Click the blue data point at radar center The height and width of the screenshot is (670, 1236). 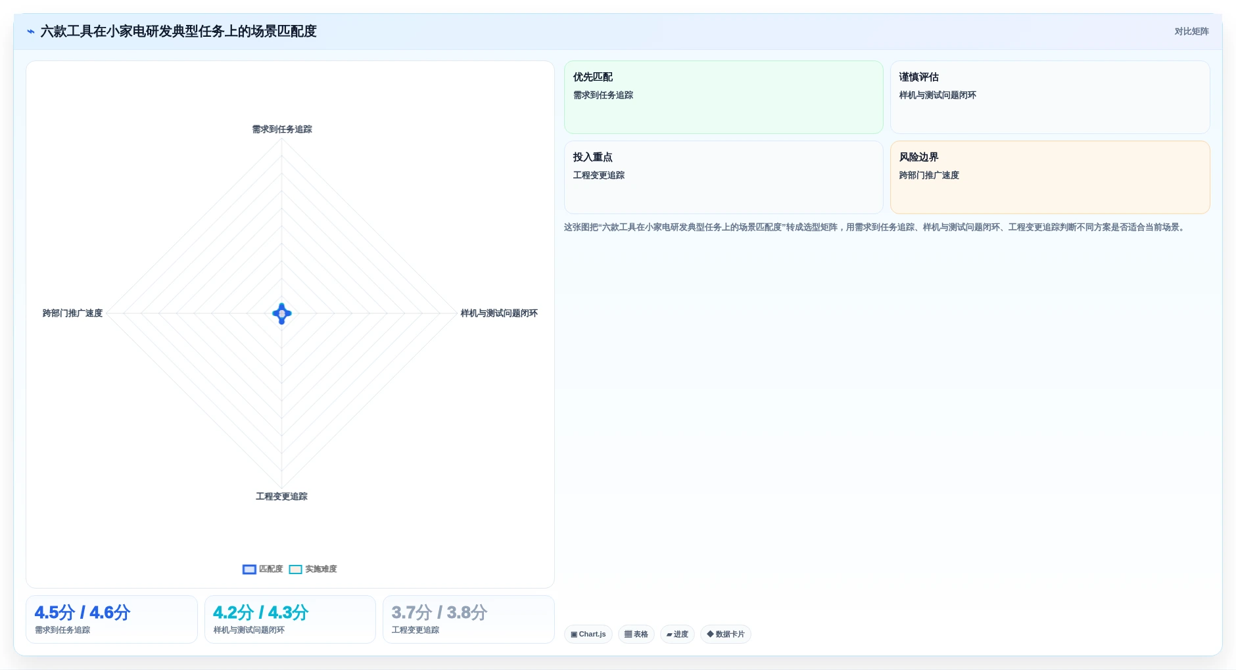(x=282, y=313)
